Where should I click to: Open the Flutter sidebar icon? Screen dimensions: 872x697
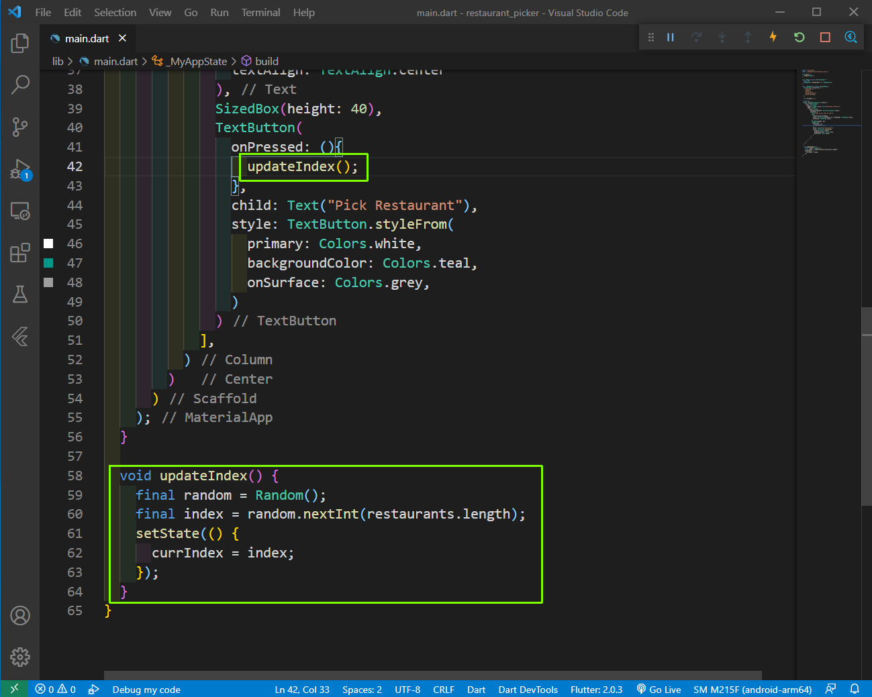pos(20,336)
